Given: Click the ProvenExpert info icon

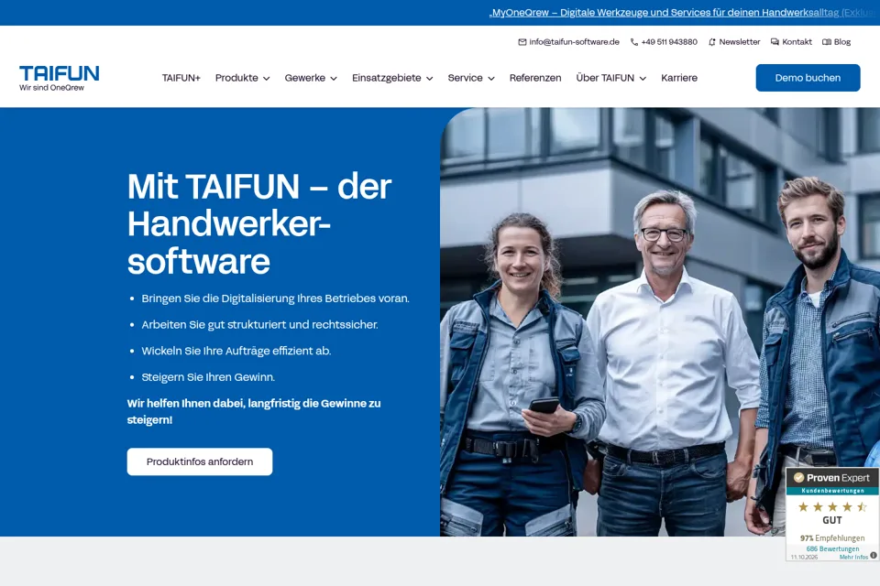Looking at the screenshot, I should pos(874,555).
